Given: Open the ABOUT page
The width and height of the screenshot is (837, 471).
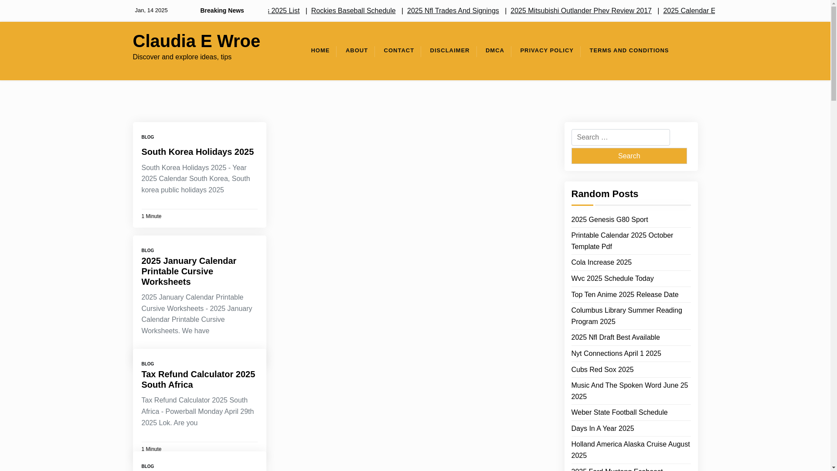Looking at the screenshot, I should pyautogui.click(x=357, y=51).
